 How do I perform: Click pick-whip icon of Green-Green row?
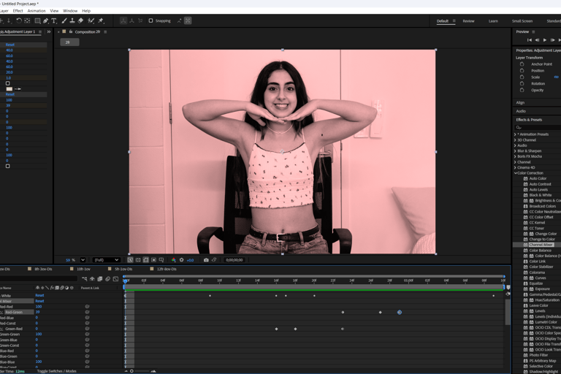87,335
